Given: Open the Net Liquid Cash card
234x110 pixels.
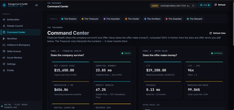Looking at the screenshot, I should point(71,70).
